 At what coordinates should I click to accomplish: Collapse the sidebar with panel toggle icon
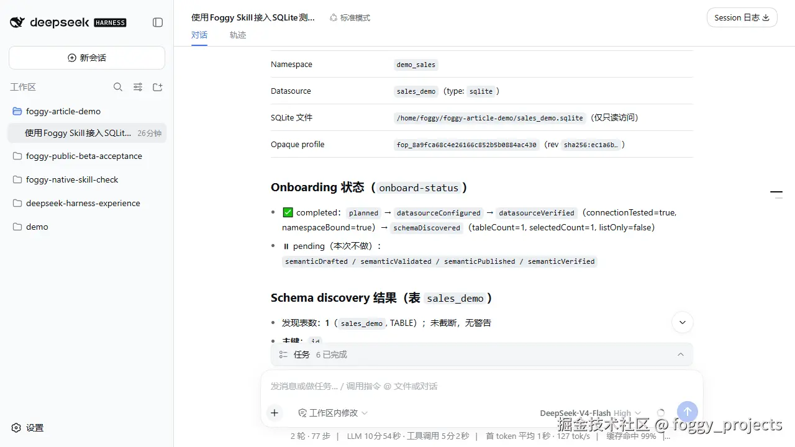point(158,22)
